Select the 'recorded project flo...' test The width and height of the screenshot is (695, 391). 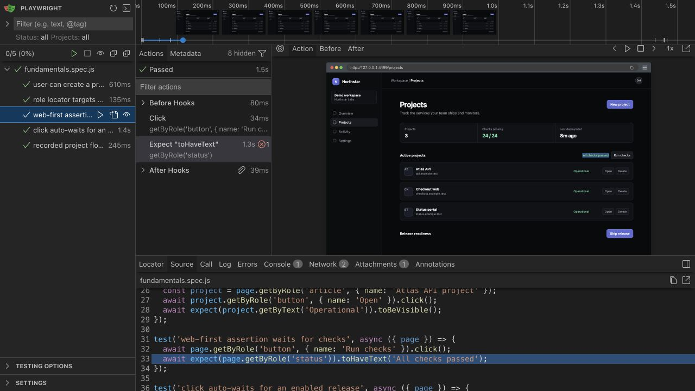pos(67,145)
